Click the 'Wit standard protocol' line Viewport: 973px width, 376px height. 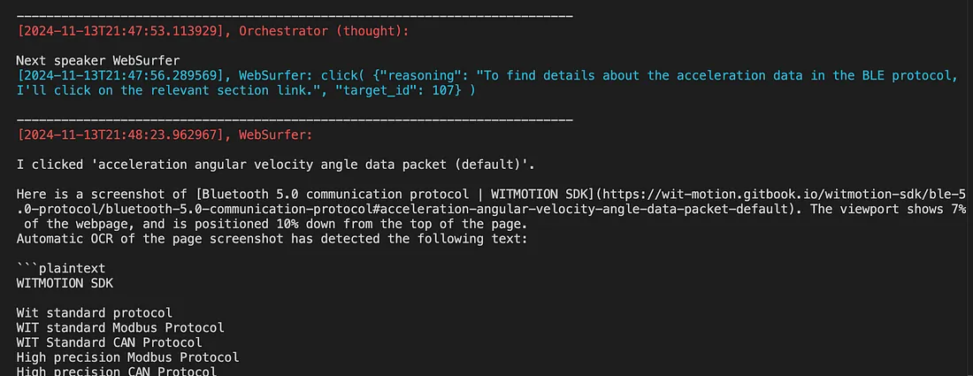tap(95, 312)
